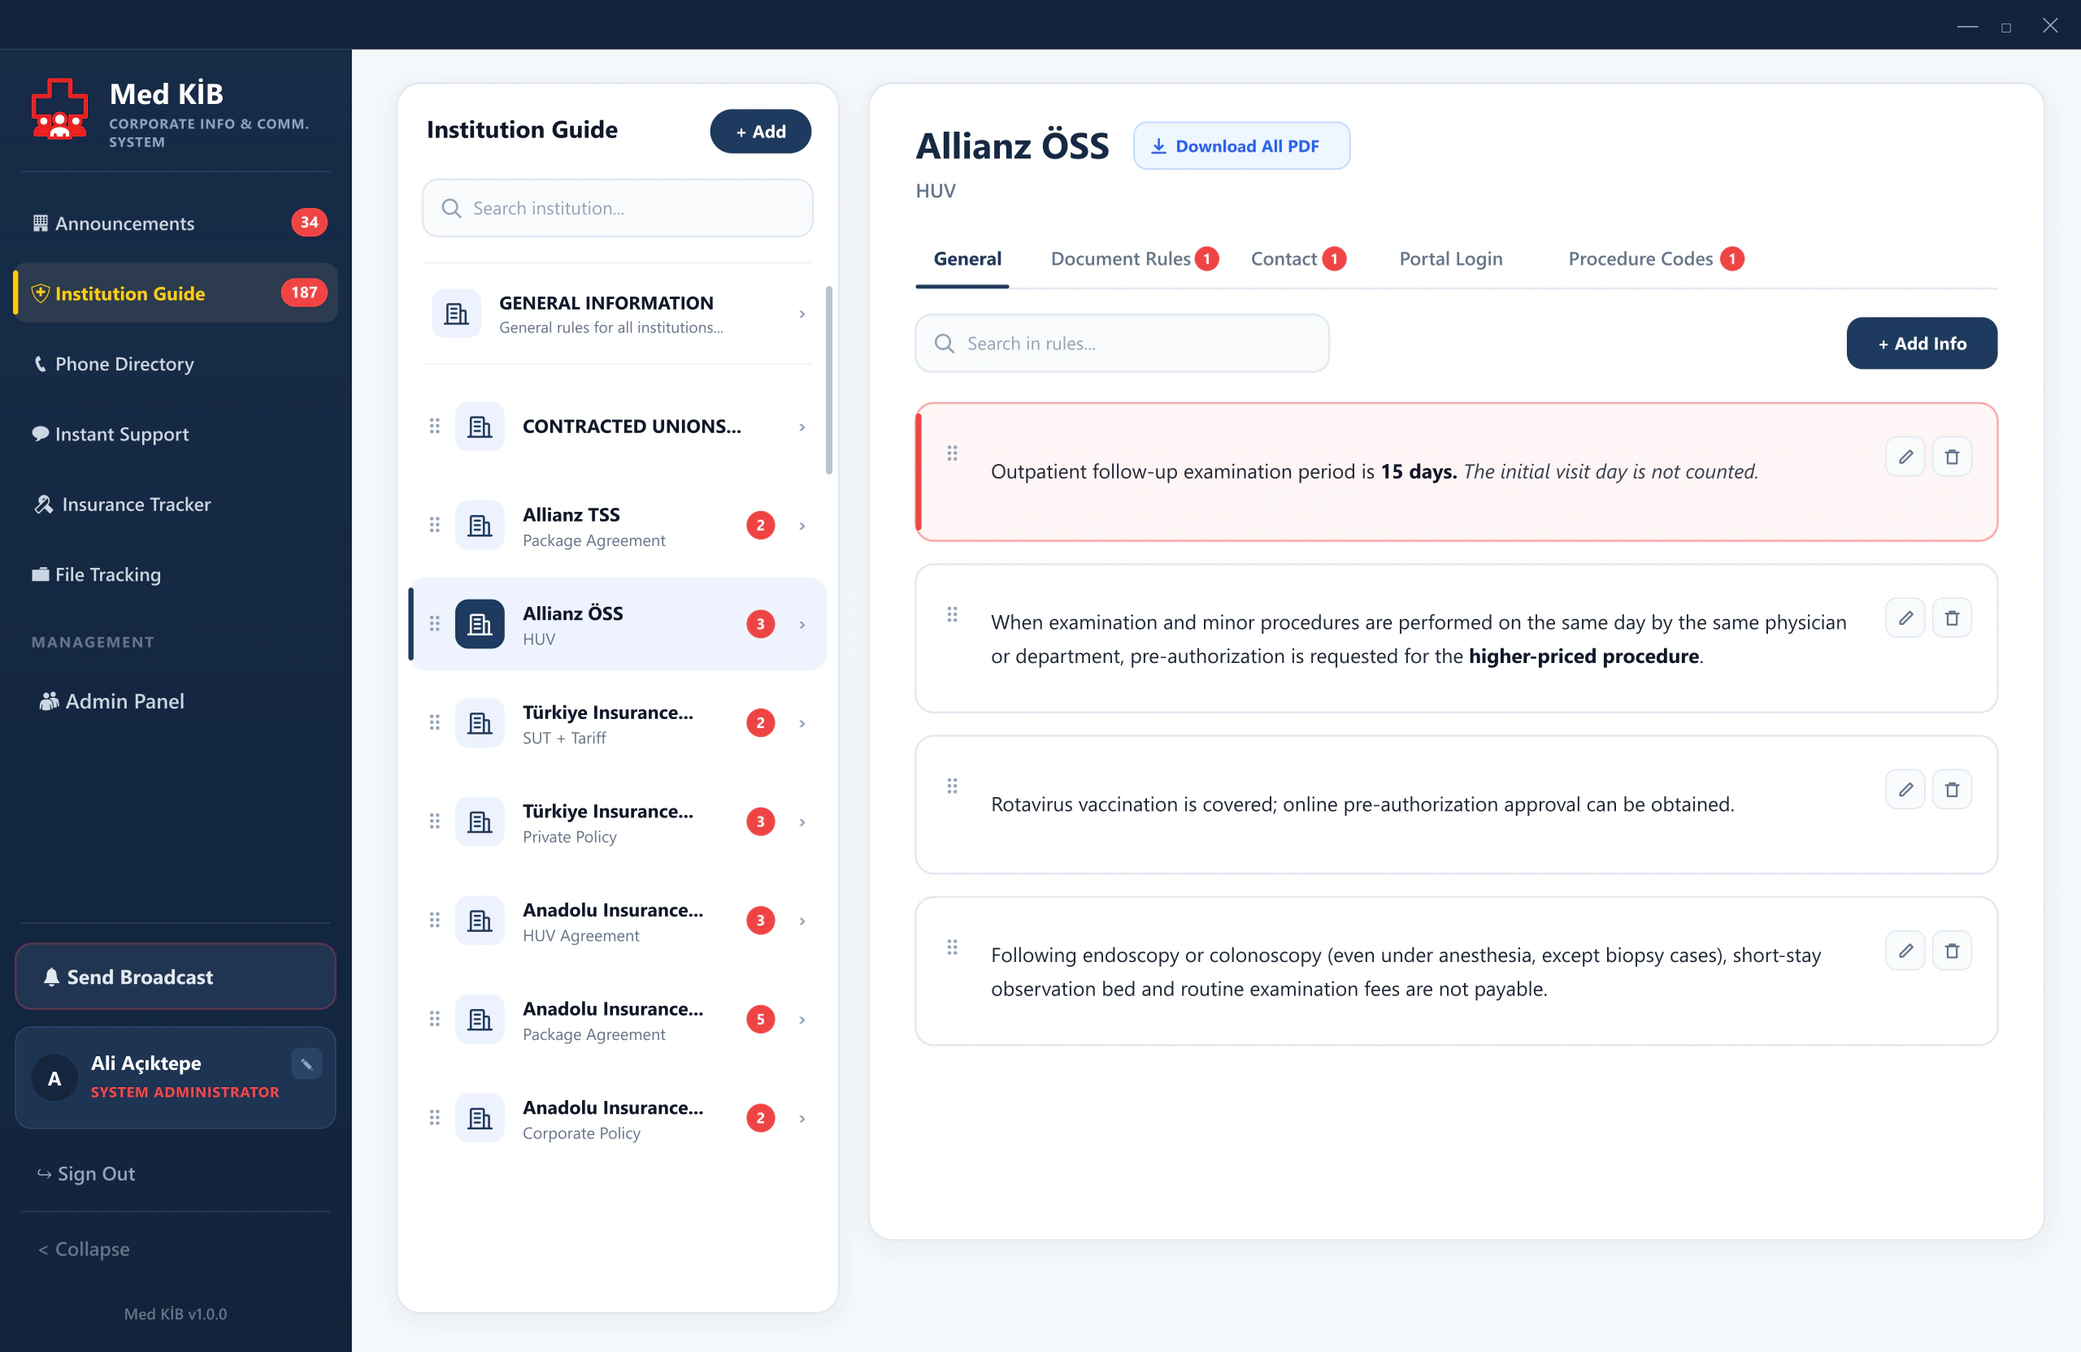Click the institution list scrollbar
2081x1352 pixels.
click(828, 380)
